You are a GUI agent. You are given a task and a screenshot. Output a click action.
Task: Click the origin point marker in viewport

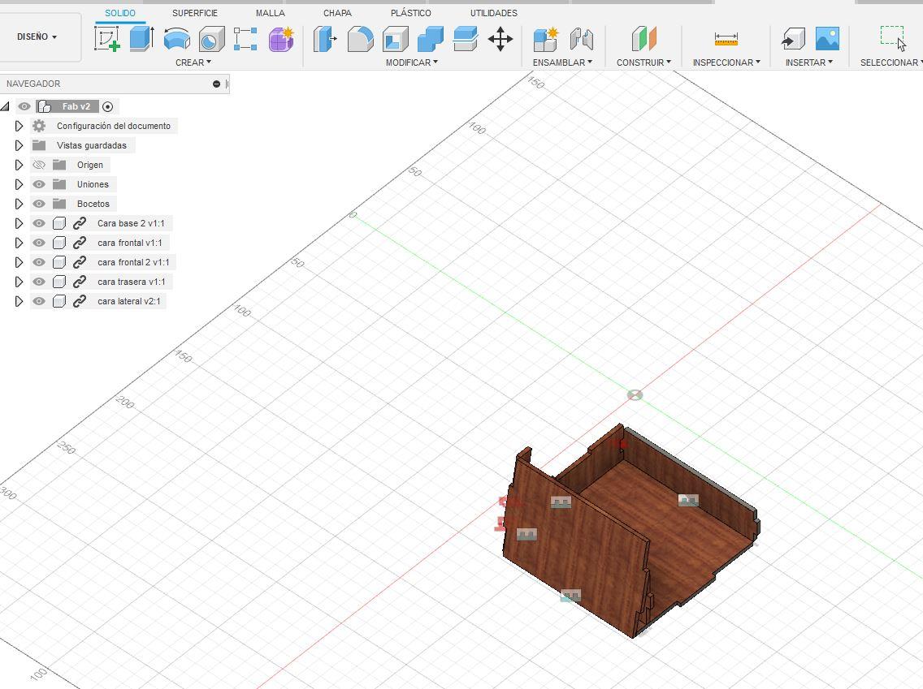click(635, 395)
